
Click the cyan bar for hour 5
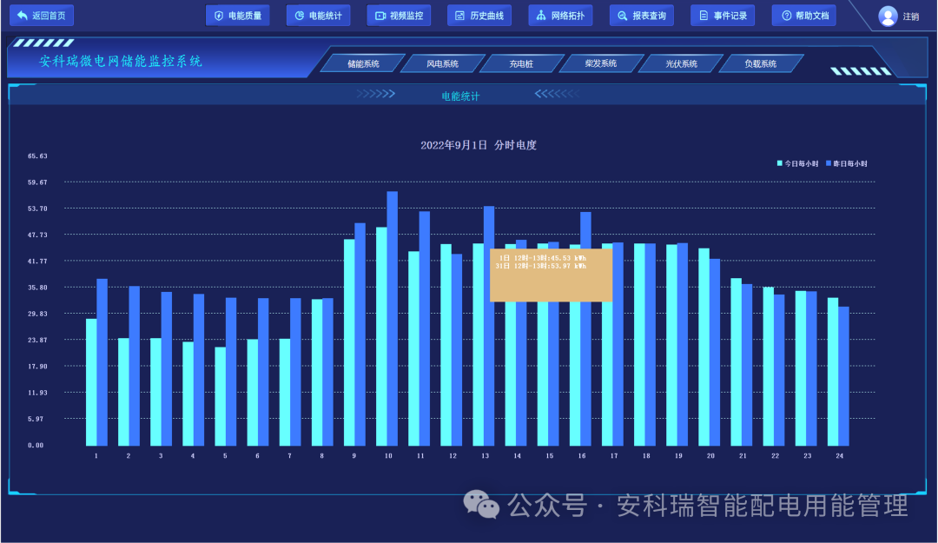pyautogui.click(x=220, y=396)
